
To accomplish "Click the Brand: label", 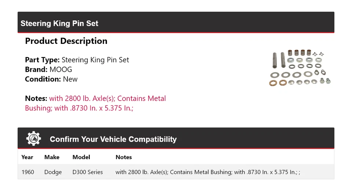I will (x=36, y=70).
